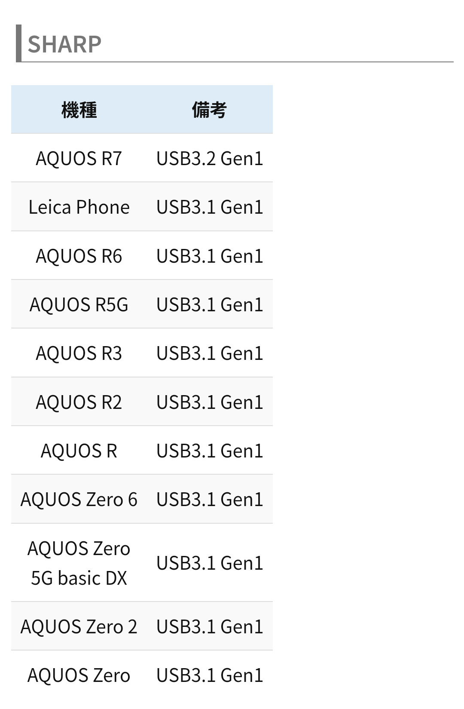
Task: Select the AQUOS R2 model cell
Action: (x=79, y=402)
